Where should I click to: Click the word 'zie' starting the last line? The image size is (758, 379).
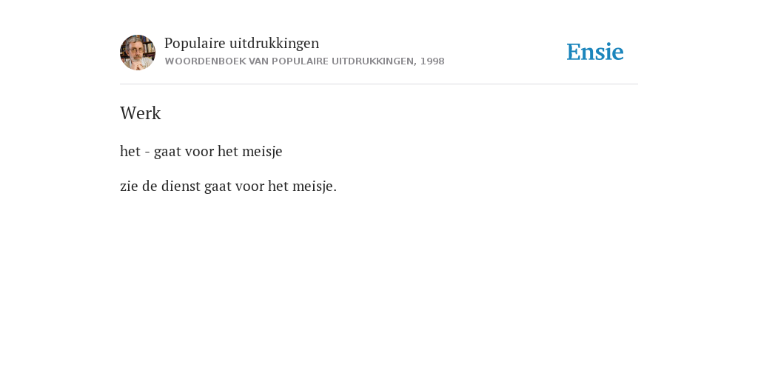point(129,186)
